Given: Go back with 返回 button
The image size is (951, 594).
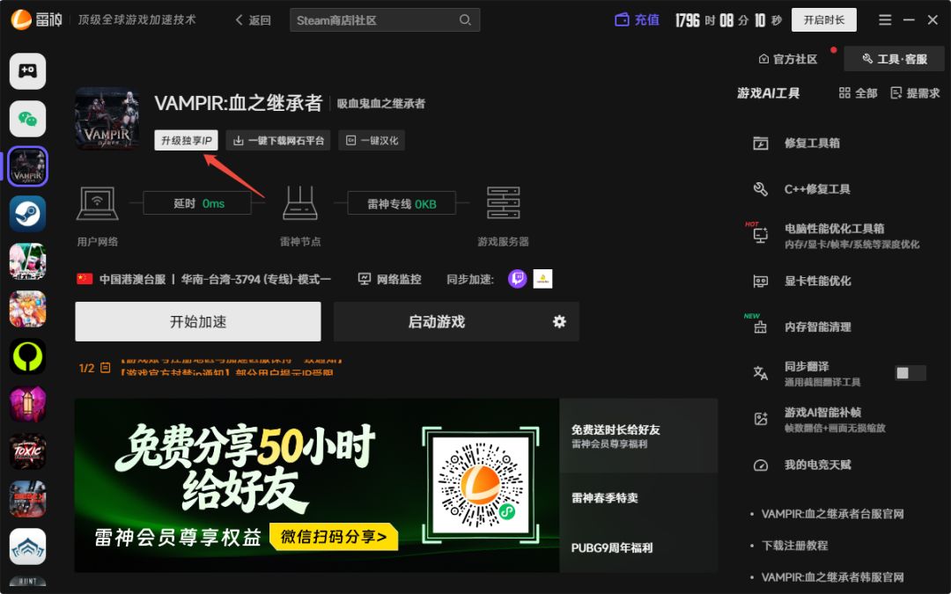Looking at the screenshot, I should 253,20.
